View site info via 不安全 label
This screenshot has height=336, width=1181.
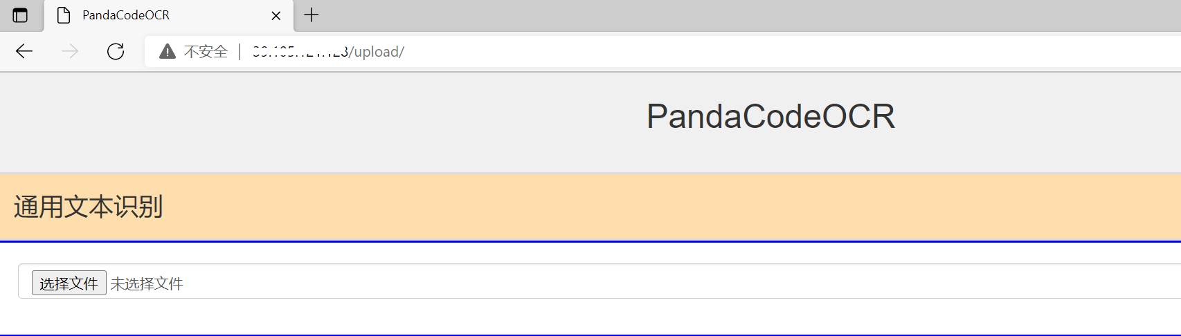206,52
